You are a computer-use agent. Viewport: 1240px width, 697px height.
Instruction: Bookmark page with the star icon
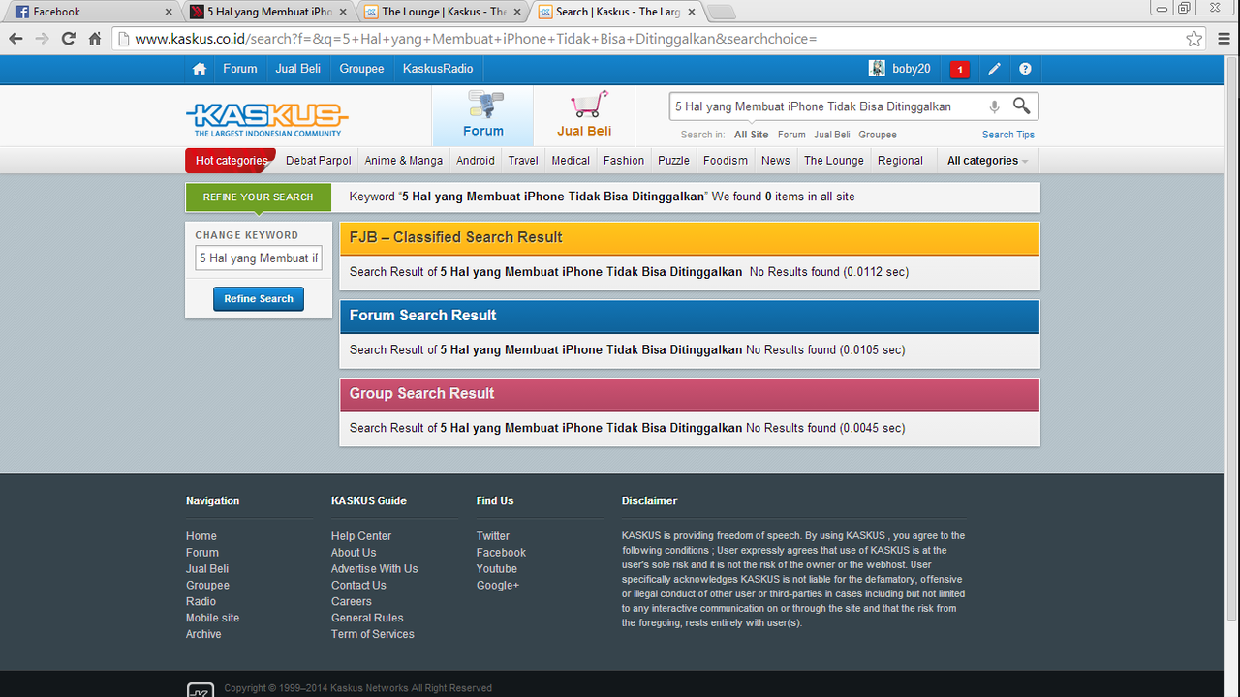coord(1194,39)
